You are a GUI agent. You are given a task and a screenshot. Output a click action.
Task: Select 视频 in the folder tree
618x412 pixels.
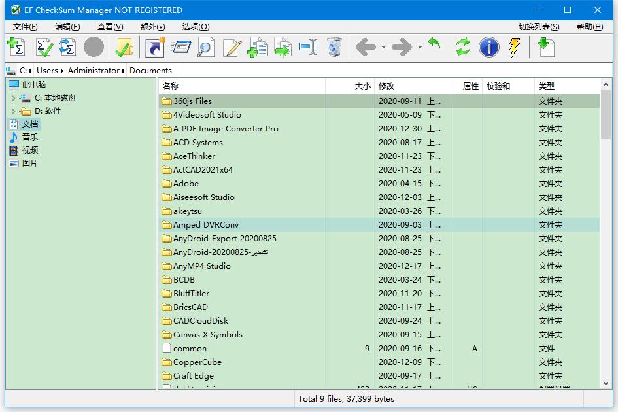pyautogui.click(x=30, y=150)
